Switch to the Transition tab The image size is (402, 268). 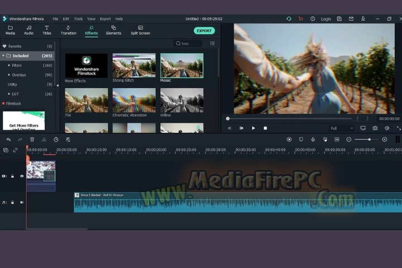[x=68, y=30]
